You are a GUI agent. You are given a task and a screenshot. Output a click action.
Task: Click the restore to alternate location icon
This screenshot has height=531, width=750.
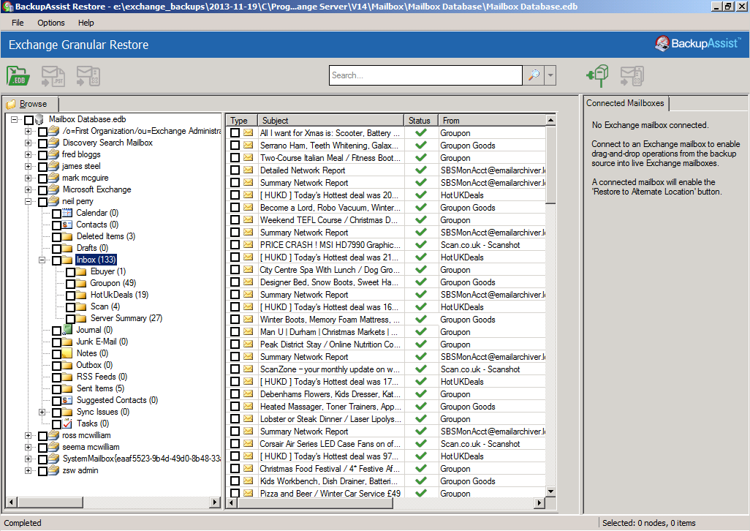pos(632,75)
